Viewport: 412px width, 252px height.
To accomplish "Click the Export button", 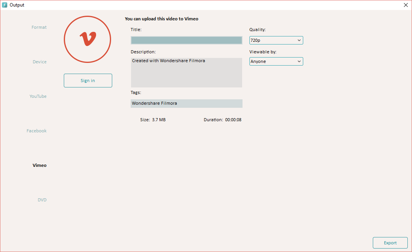I will coord(390,243).
